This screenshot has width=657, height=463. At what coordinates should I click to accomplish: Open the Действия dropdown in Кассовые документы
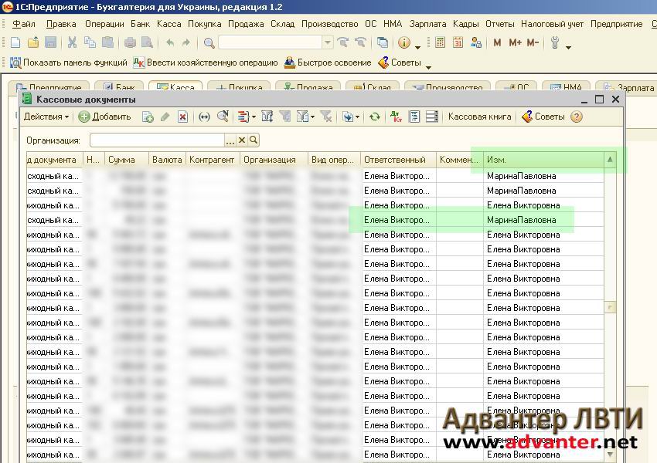(x=46, y=117)
